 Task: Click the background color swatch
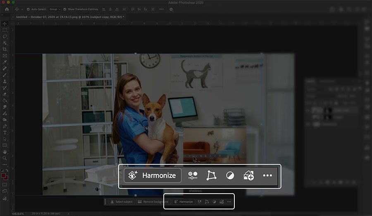[x=6, y=178]
